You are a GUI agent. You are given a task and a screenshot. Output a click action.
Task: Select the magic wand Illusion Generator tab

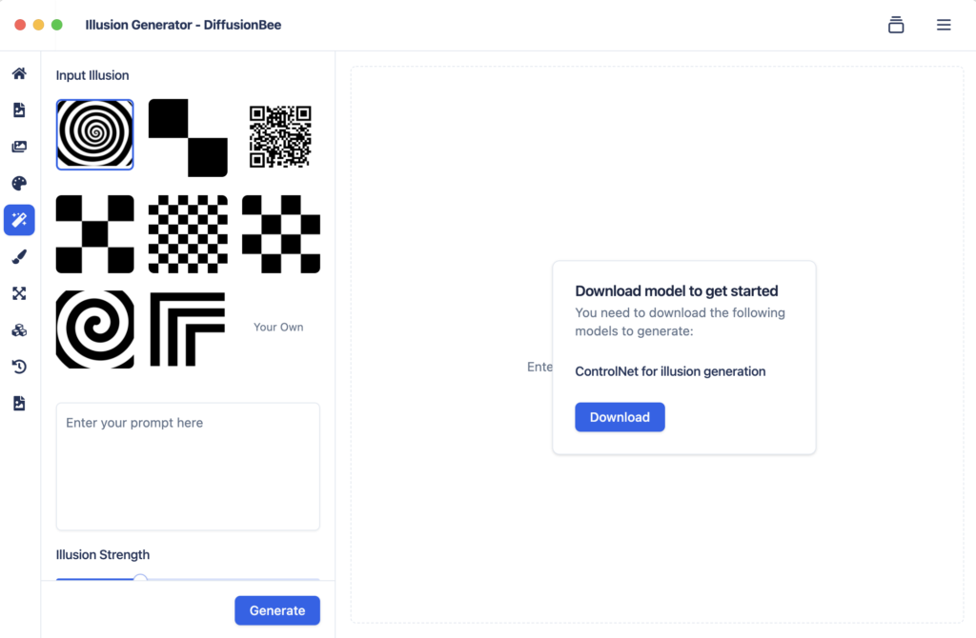pos(19,220)
